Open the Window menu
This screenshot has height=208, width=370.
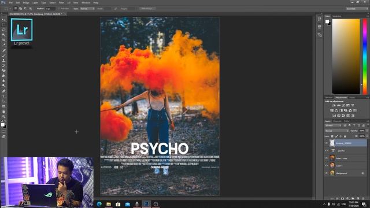tap(86, 2)
